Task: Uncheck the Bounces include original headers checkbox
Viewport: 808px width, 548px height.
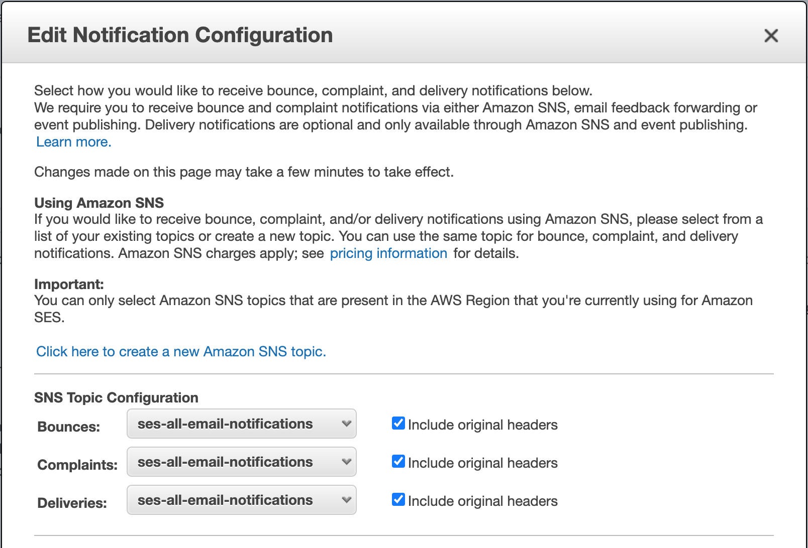Action: pyautogui.click(x=398, y=424)
